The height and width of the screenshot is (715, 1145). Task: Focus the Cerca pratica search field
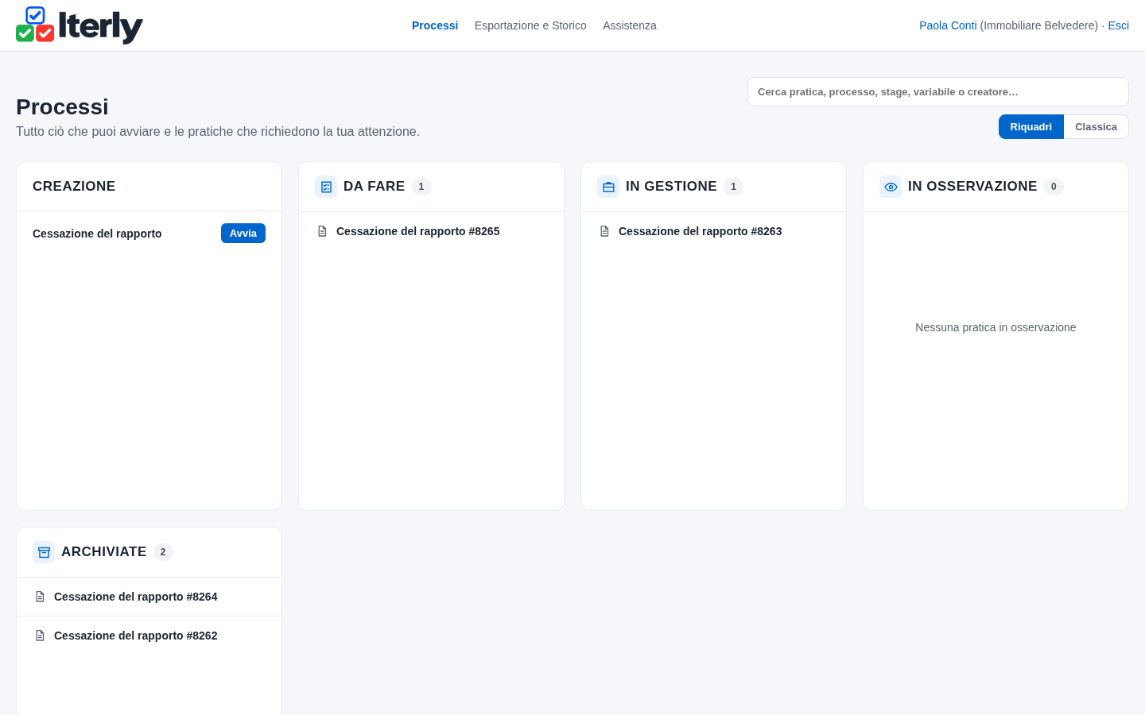pyautogui.click(x=938, y=92)
